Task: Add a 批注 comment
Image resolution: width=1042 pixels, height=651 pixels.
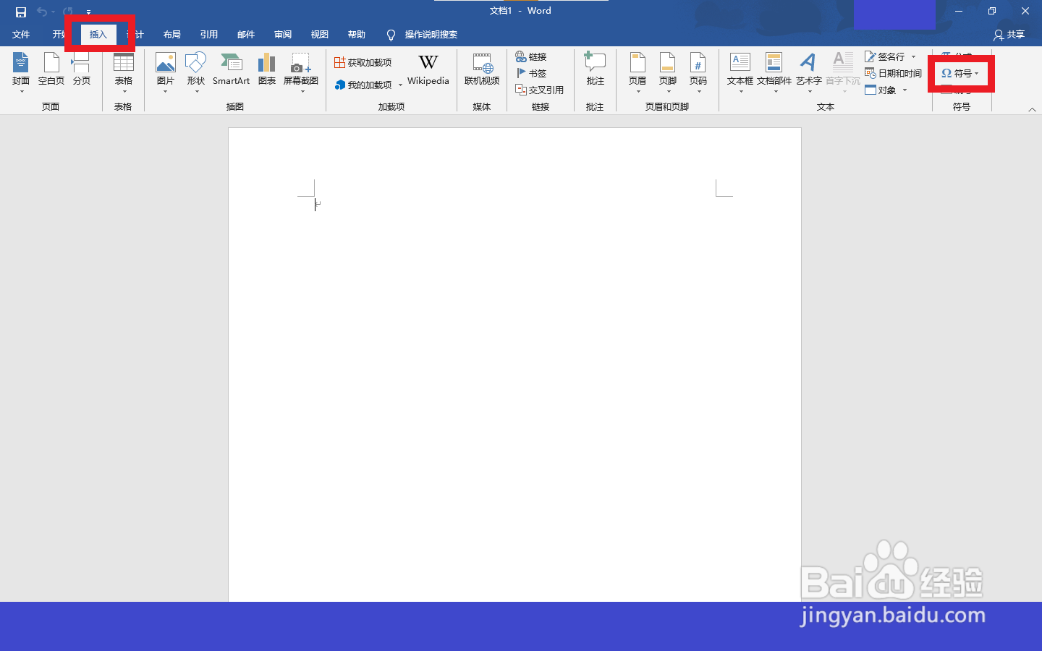Action: pos(596,69)
